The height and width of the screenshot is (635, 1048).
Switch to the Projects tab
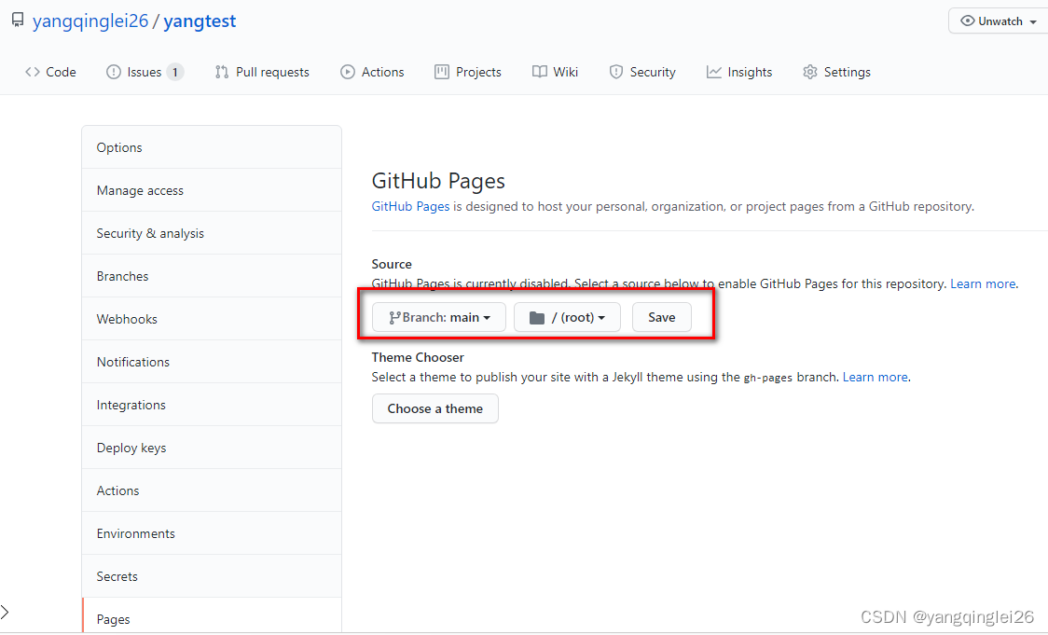468,72
